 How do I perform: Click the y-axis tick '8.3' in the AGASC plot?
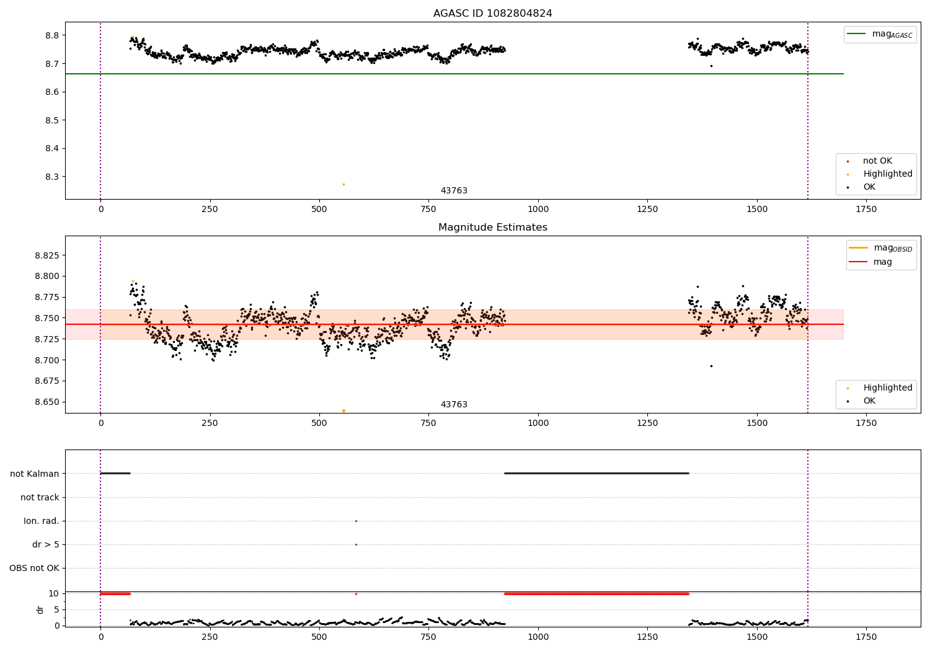tap(52, 177)
